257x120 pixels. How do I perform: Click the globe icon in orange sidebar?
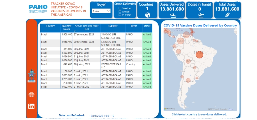(x=31, y=94)
